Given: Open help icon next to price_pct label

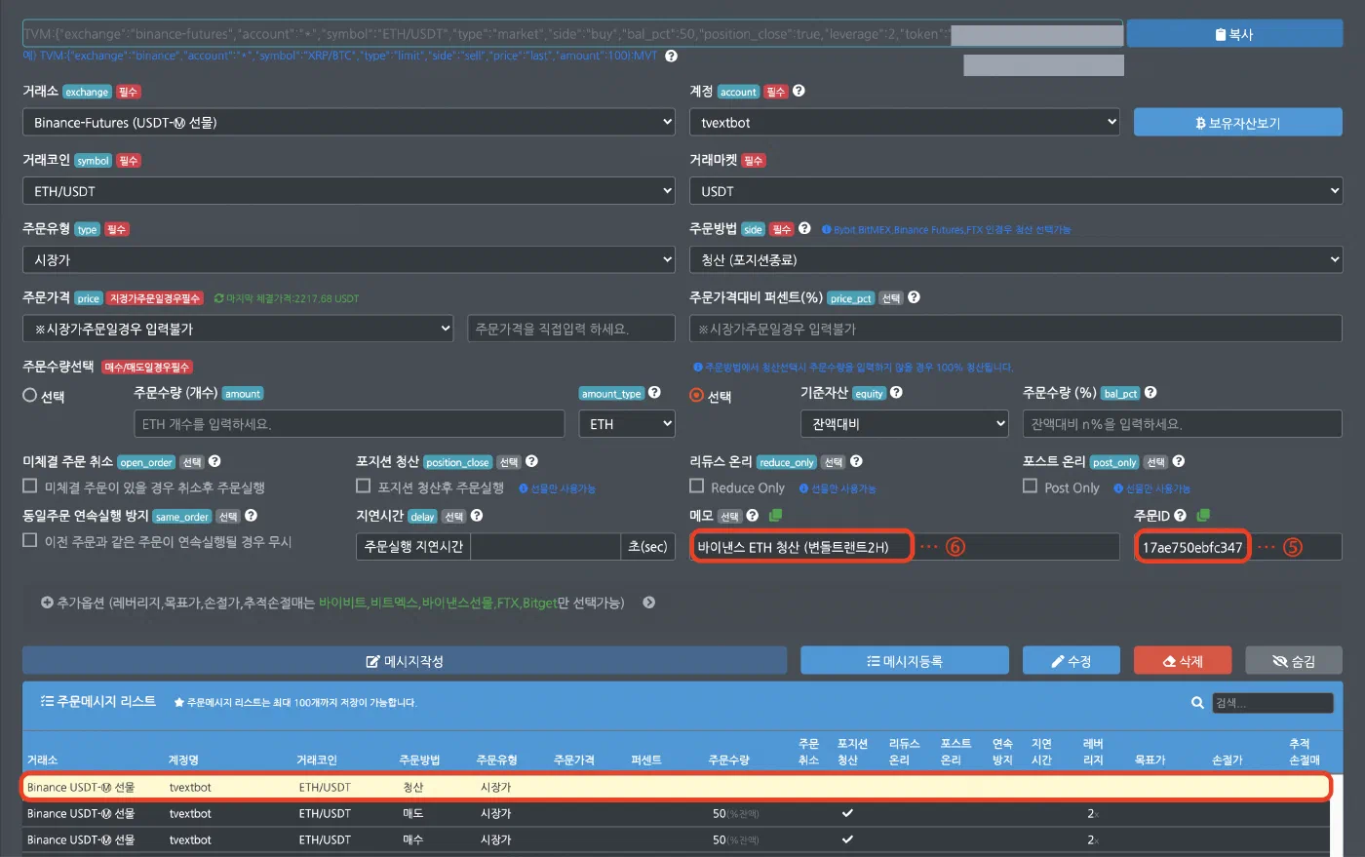Looking at the screenshot, I should pos(914,297).
